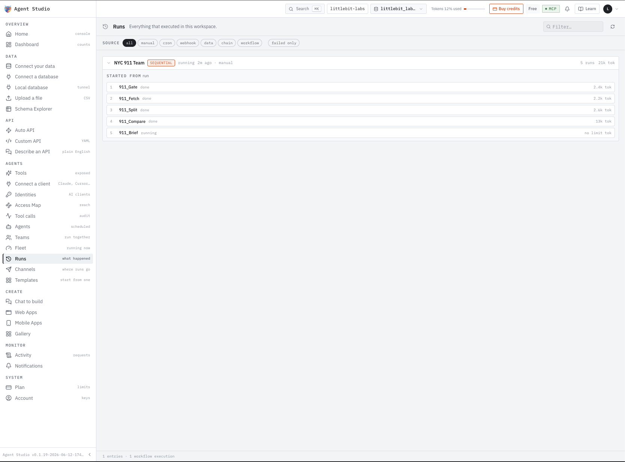
Task: Open the littlebit-labs workspace selector
Action: click(348, 9)
